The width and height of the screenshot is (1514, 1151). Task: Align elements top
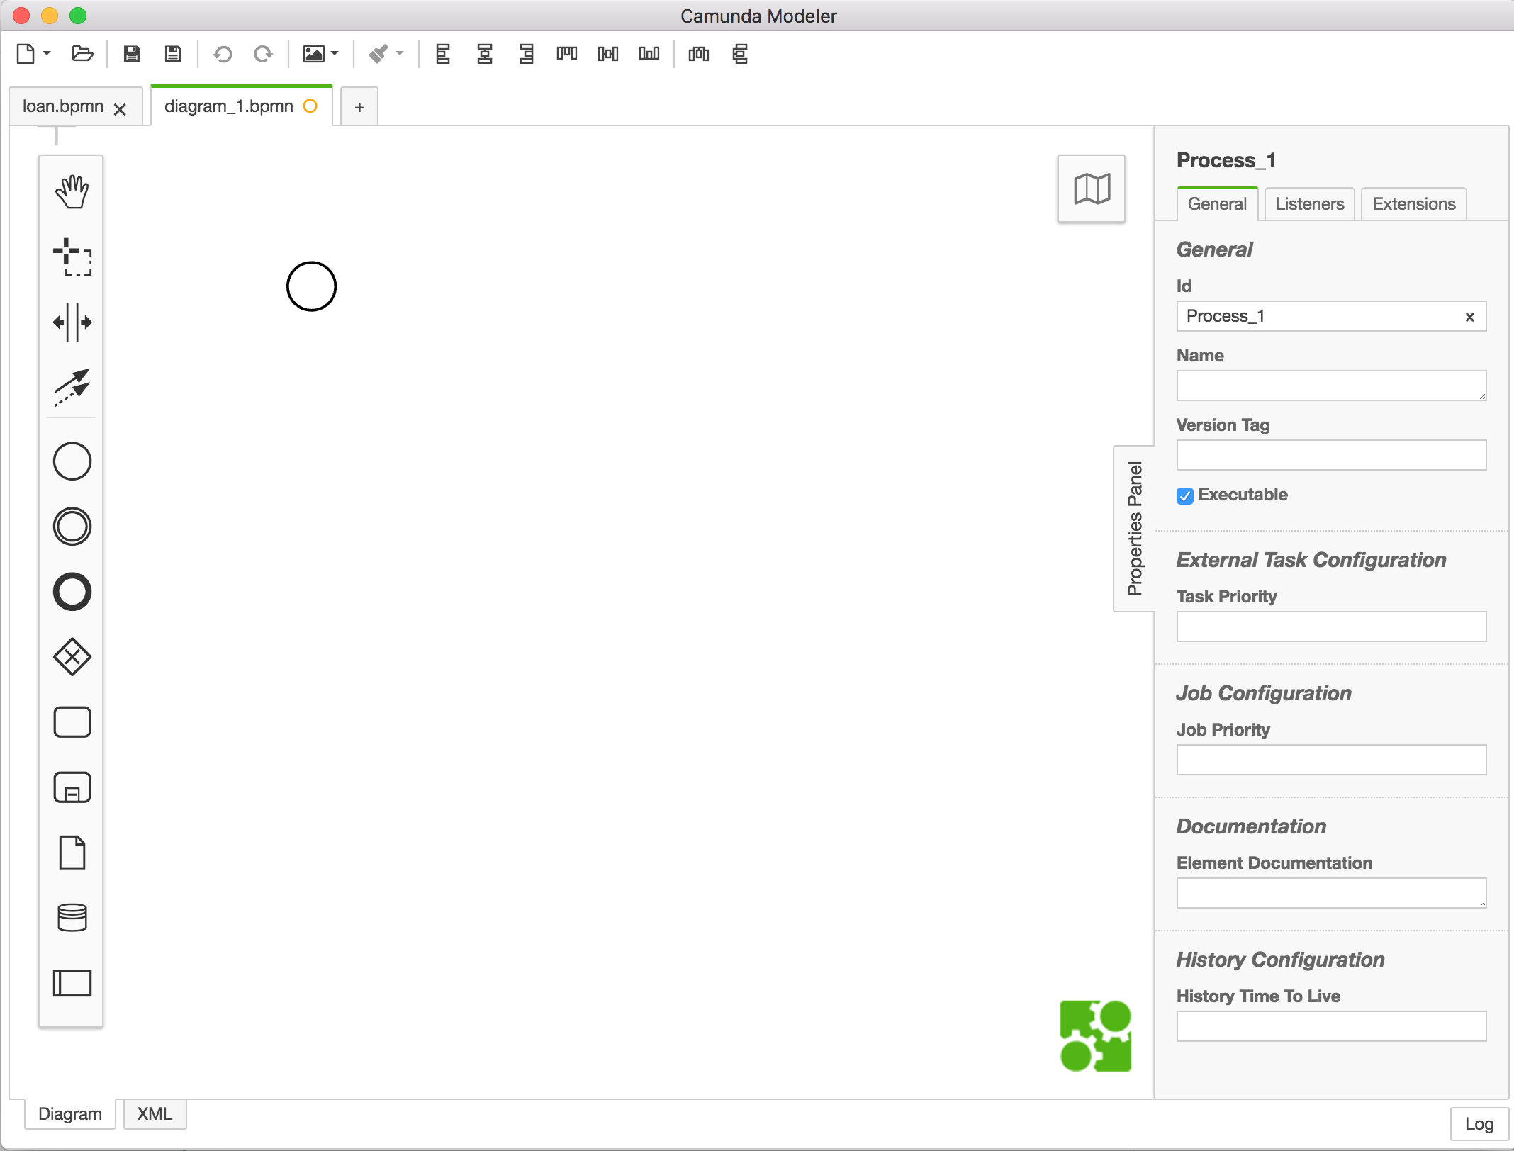(x=567, y=54)
